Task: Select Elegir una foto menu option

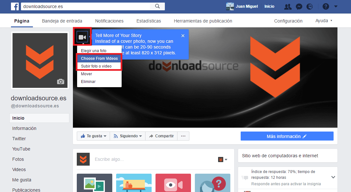Action: [99, 51]
